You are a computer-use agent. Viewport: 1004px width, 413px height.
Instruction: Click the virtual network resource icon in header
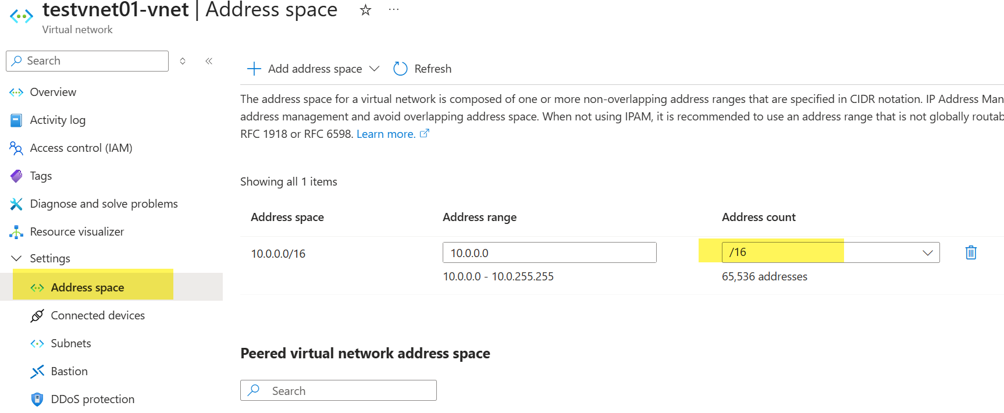(x=22, y=16)
